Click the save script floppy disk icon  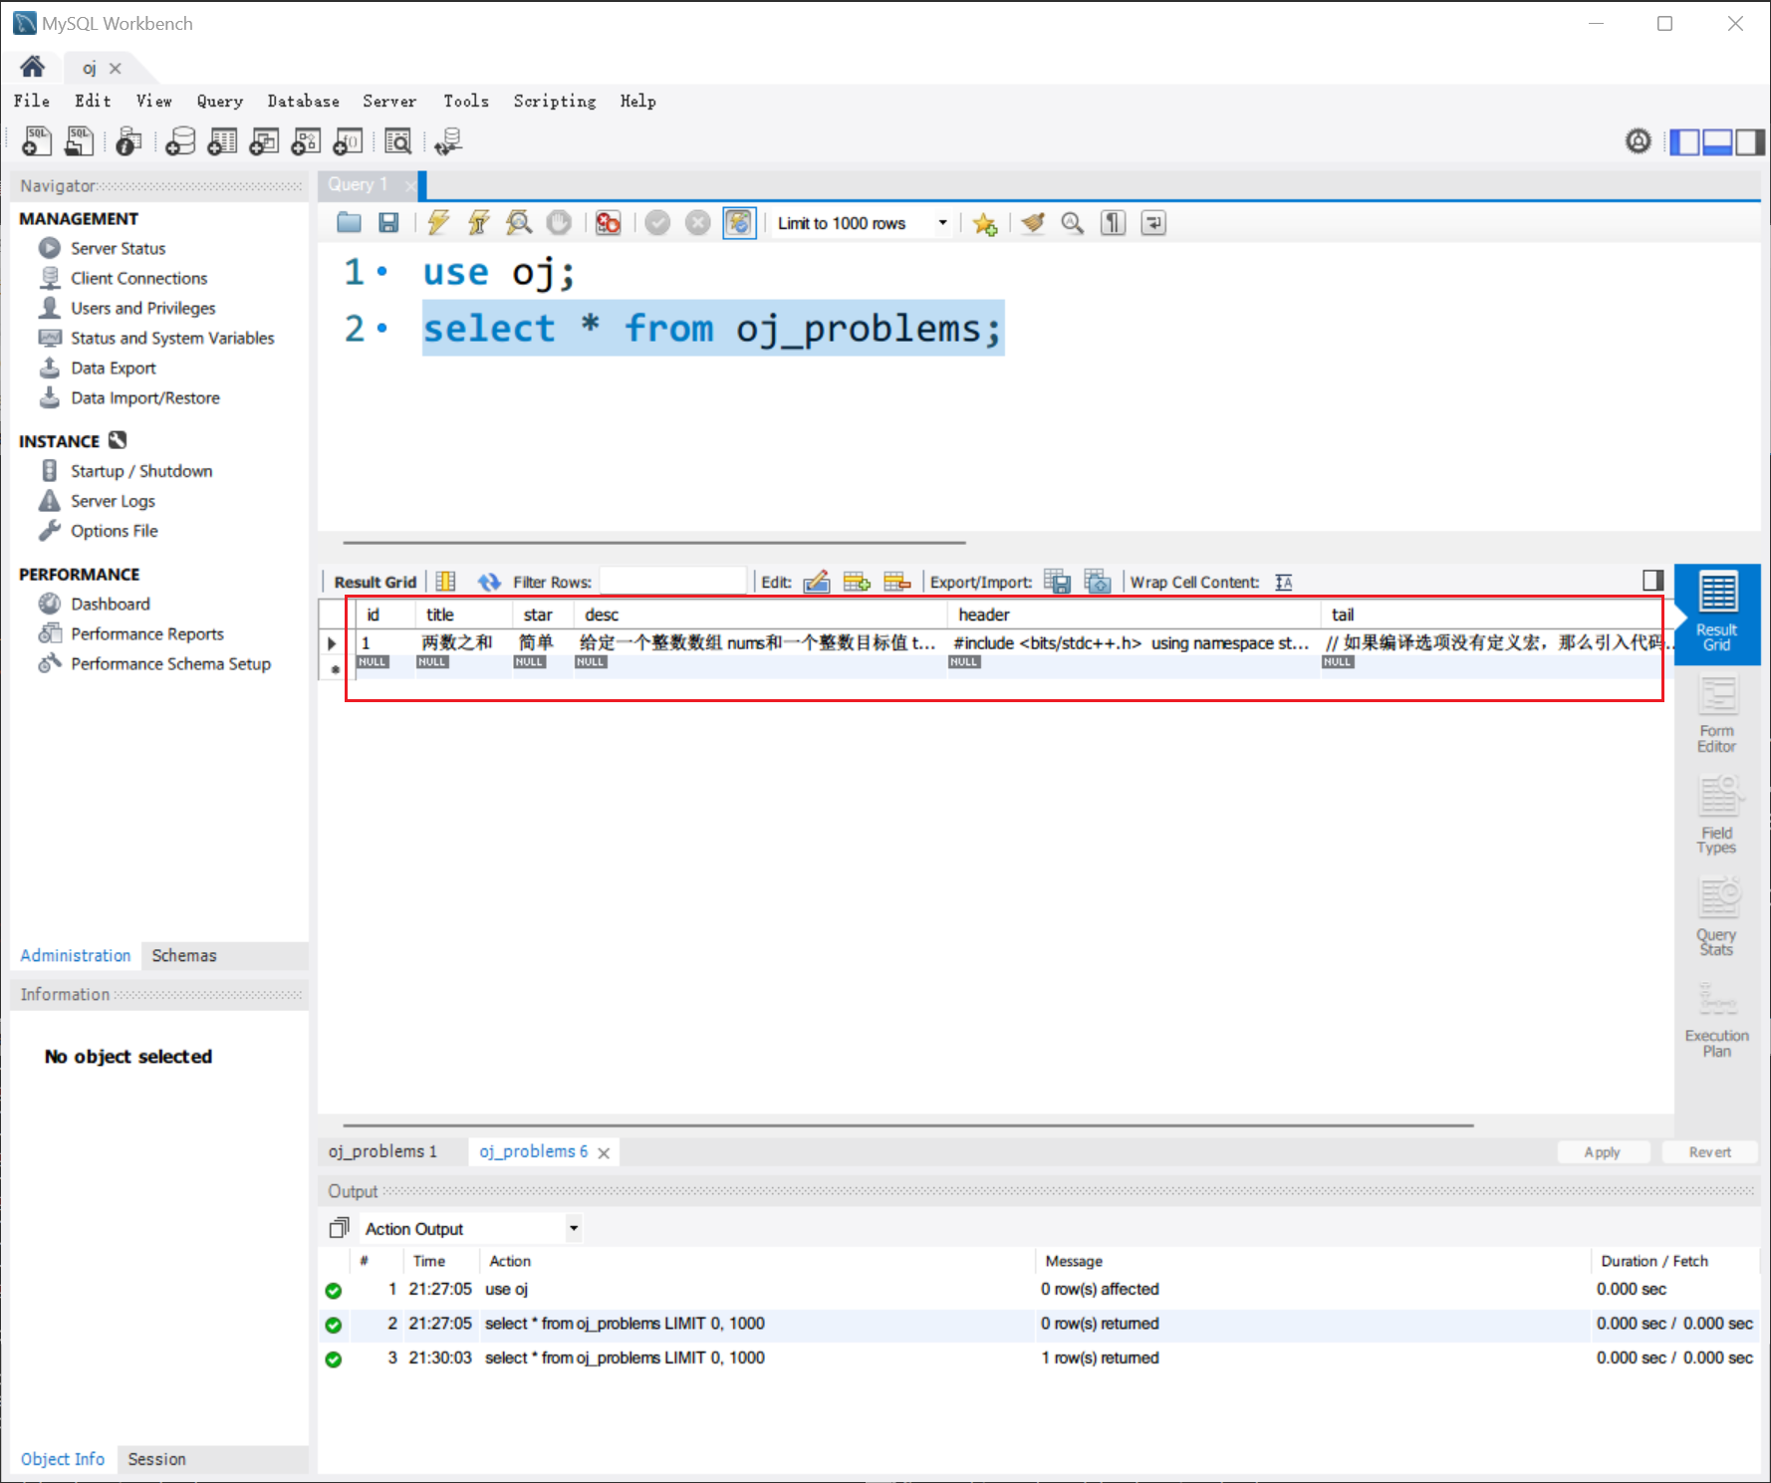tap(388, 223)
